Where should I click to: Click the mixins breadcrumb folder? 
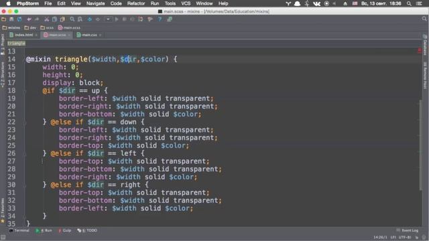[x=11, y=27]
